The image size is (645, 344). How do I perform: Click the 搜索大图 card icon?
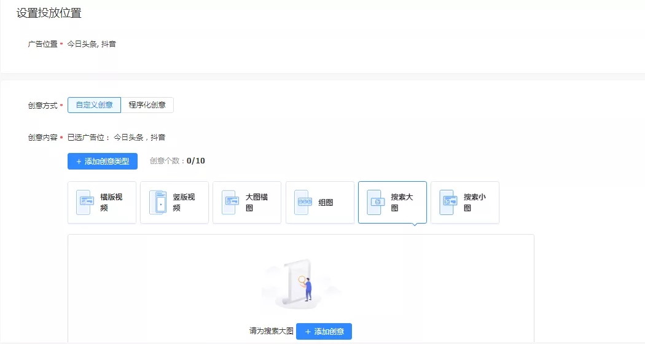(x=375, y=202)
